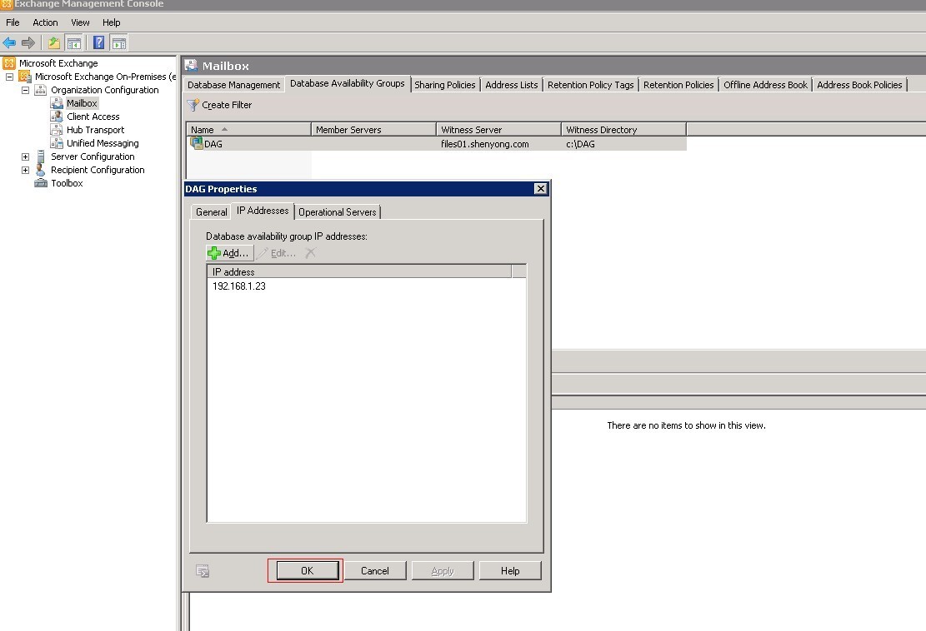Toggle the action pane toolbar icon
This screenshot has width=926, height=631.
click(118, 42)
